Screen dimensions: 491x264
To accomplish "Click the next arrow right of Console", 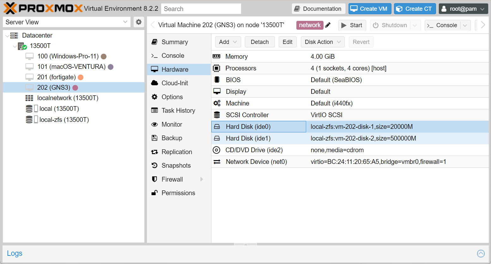I will pyautogui.click(x=482, y=25).
